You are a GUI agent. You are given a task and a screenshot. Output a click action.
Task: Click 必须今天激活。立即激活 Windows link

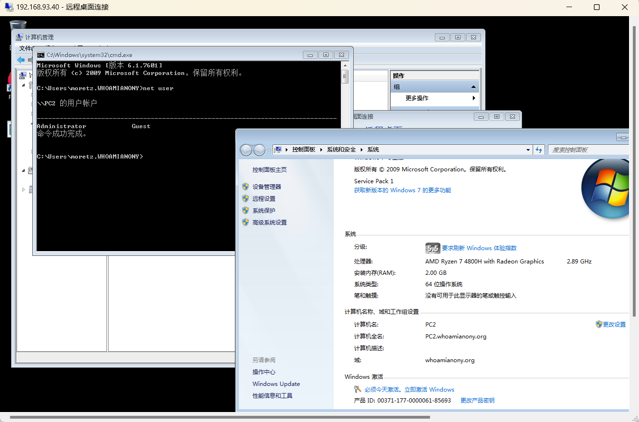click(x=409, y=390)
